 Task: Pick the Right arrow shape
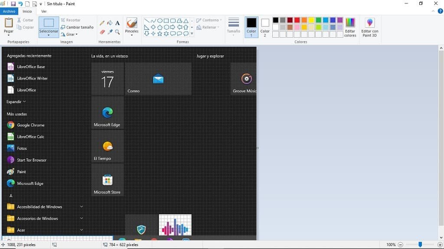173,27
